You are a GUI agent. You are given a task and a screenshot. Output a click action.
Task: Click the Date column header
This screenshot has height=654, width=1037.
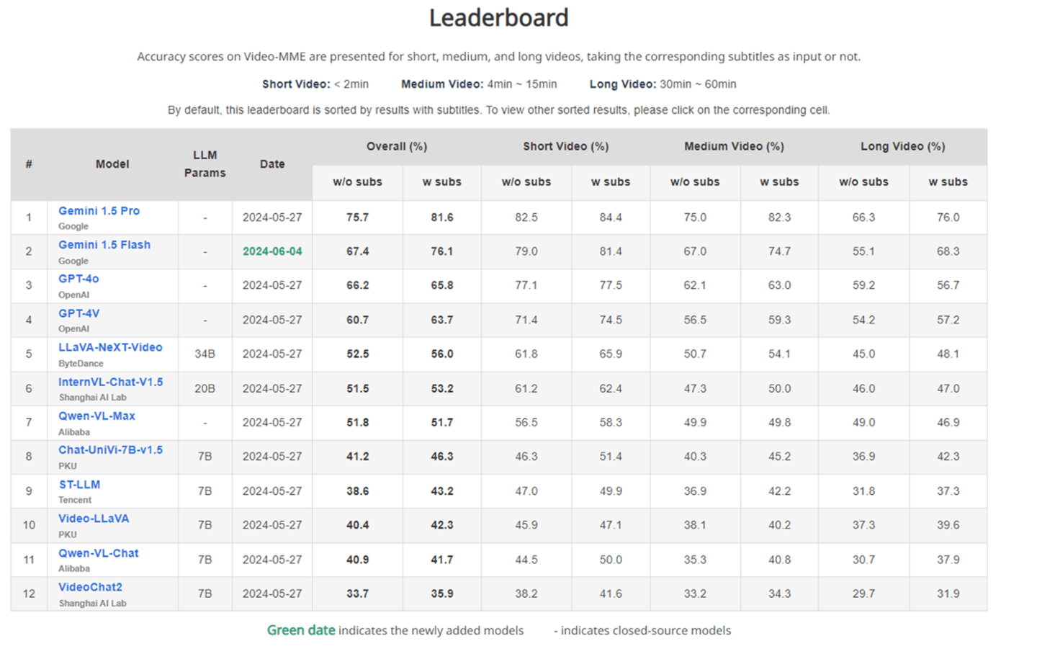(x=272, y=164)
